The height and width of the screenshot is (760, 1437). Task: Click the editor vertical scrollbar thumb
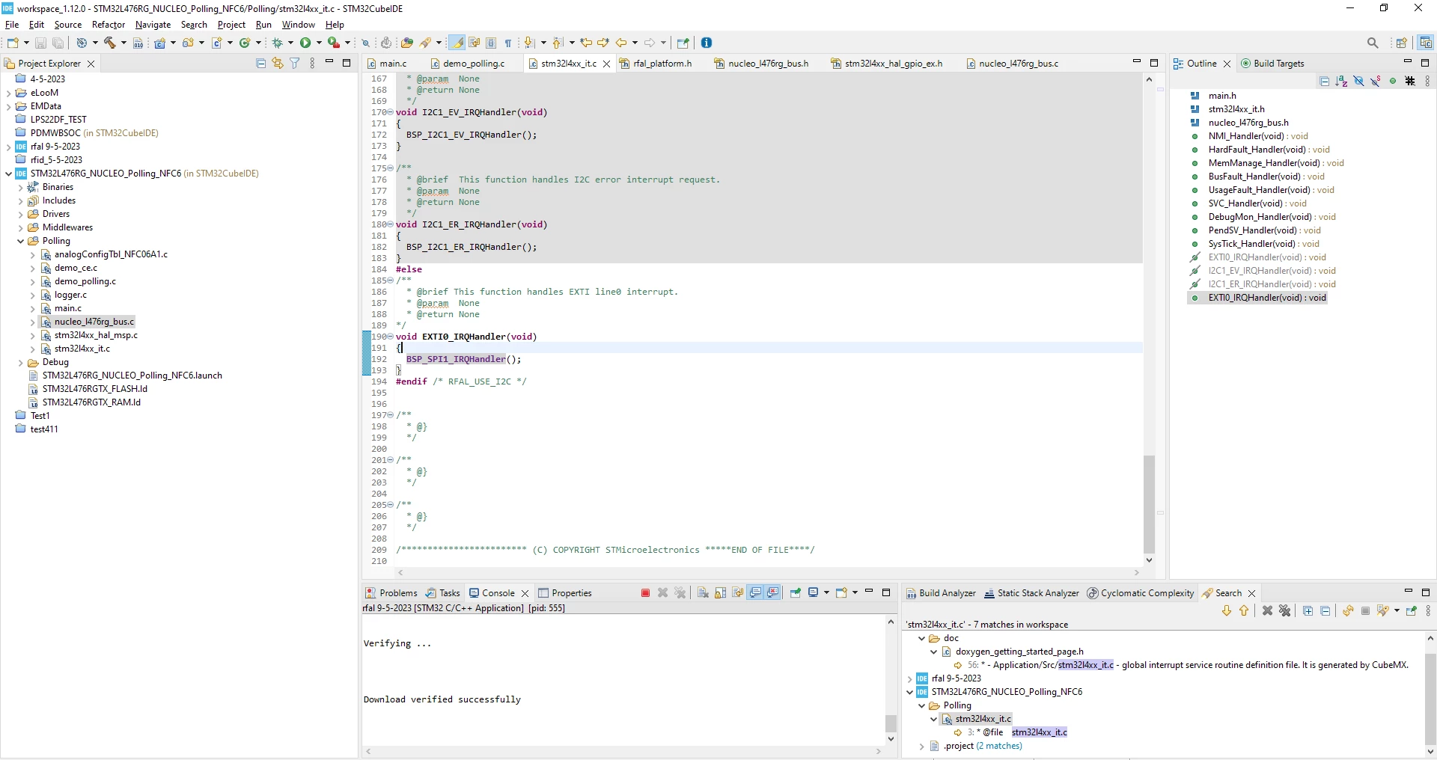pos(1149,503)
